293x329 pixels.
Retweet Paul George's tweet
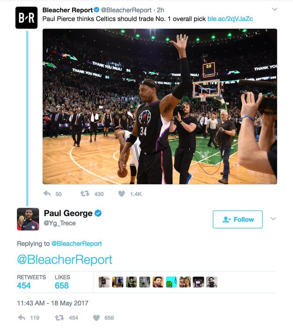pyautogui.click(x=59, y=318)
